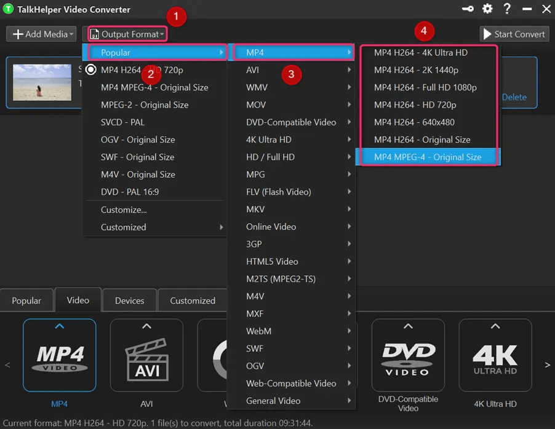555x429 pixels.
Task: Open FLV (Flash Video) submenu
Action: pyautogui.click(x=292, y=192)
